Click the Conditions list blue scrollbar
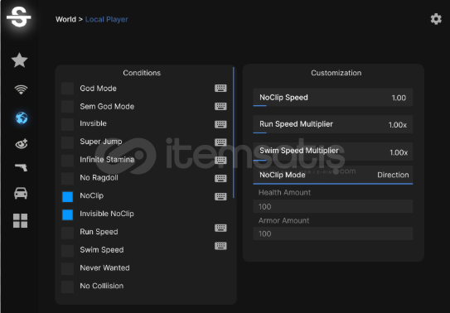450x313 pixels. tap(234, 132)
